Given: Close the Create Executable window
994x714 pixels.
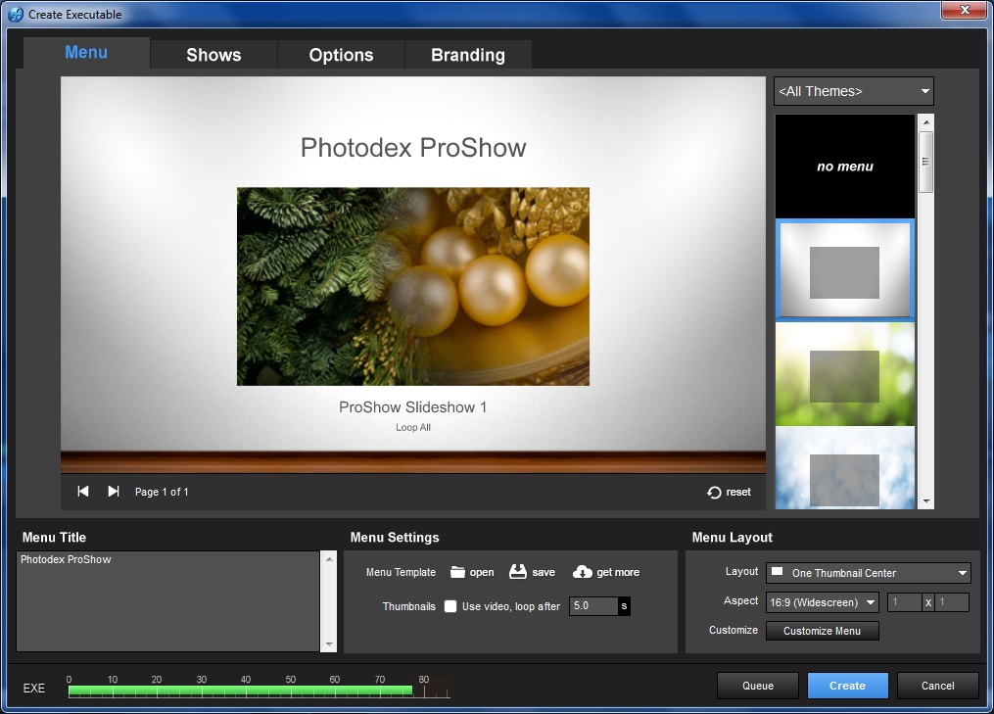Looking at the screenshot, I should [964, 10].
